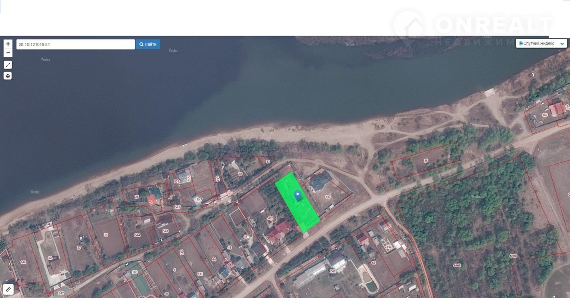Toggle fullscreen map view
The image size is (570, 298).
8,65
